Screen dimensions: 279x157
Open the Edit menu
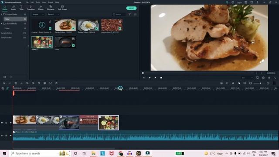point(32,2)
